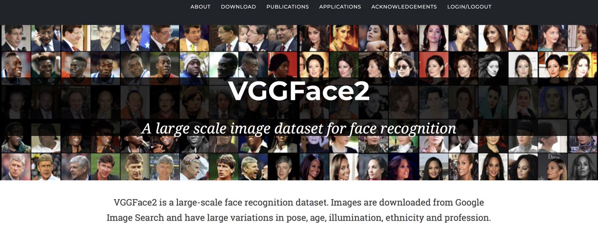The height and width of the screenshot is (235, 598).
Task: Click the LOGIN/LOGOUT link
Action: pos(469,7)
